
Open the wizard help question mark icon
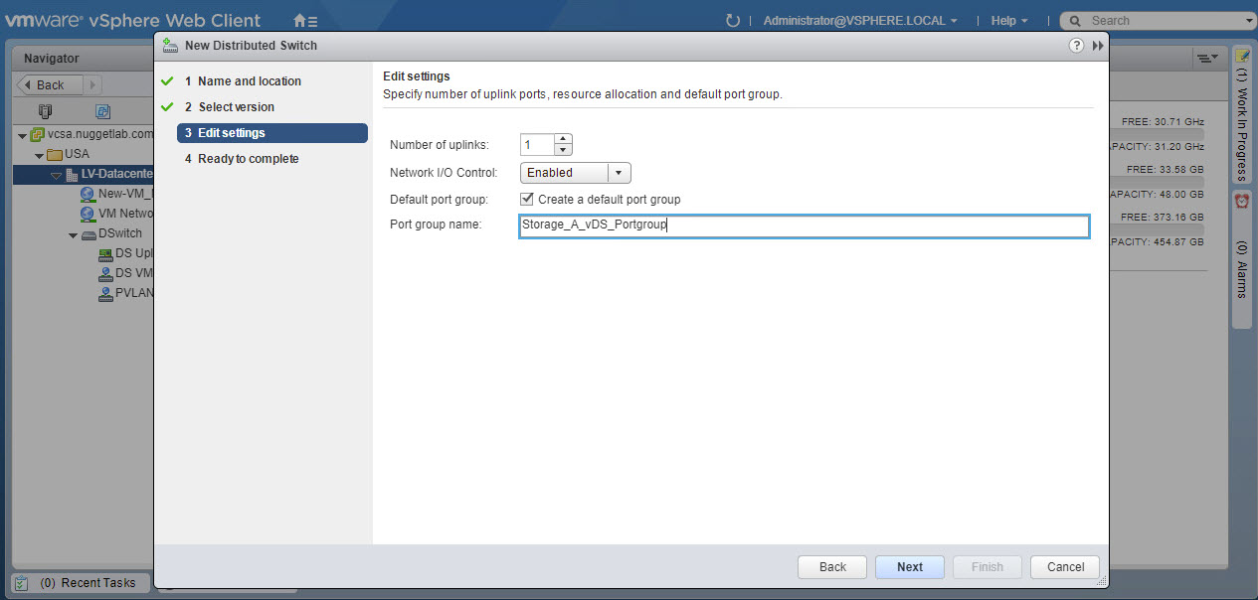[x=1076, y=46]
